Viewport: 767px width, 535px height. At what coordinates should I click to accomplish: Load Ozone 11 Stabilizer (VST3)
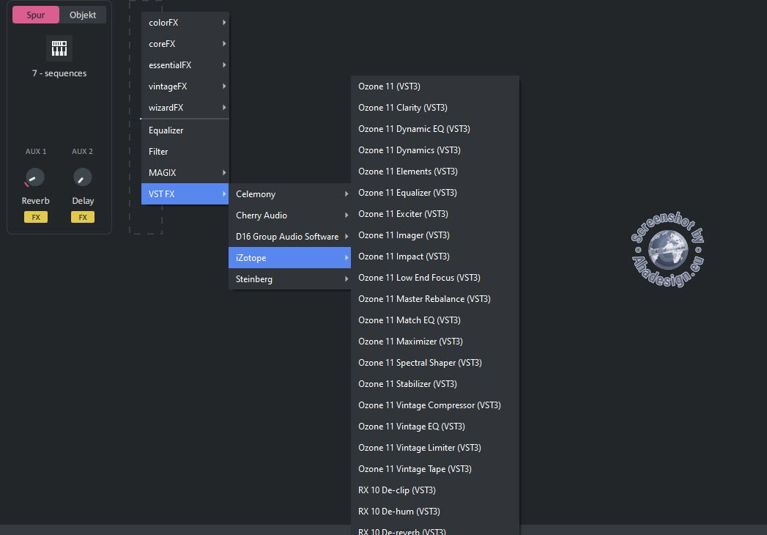435,384
